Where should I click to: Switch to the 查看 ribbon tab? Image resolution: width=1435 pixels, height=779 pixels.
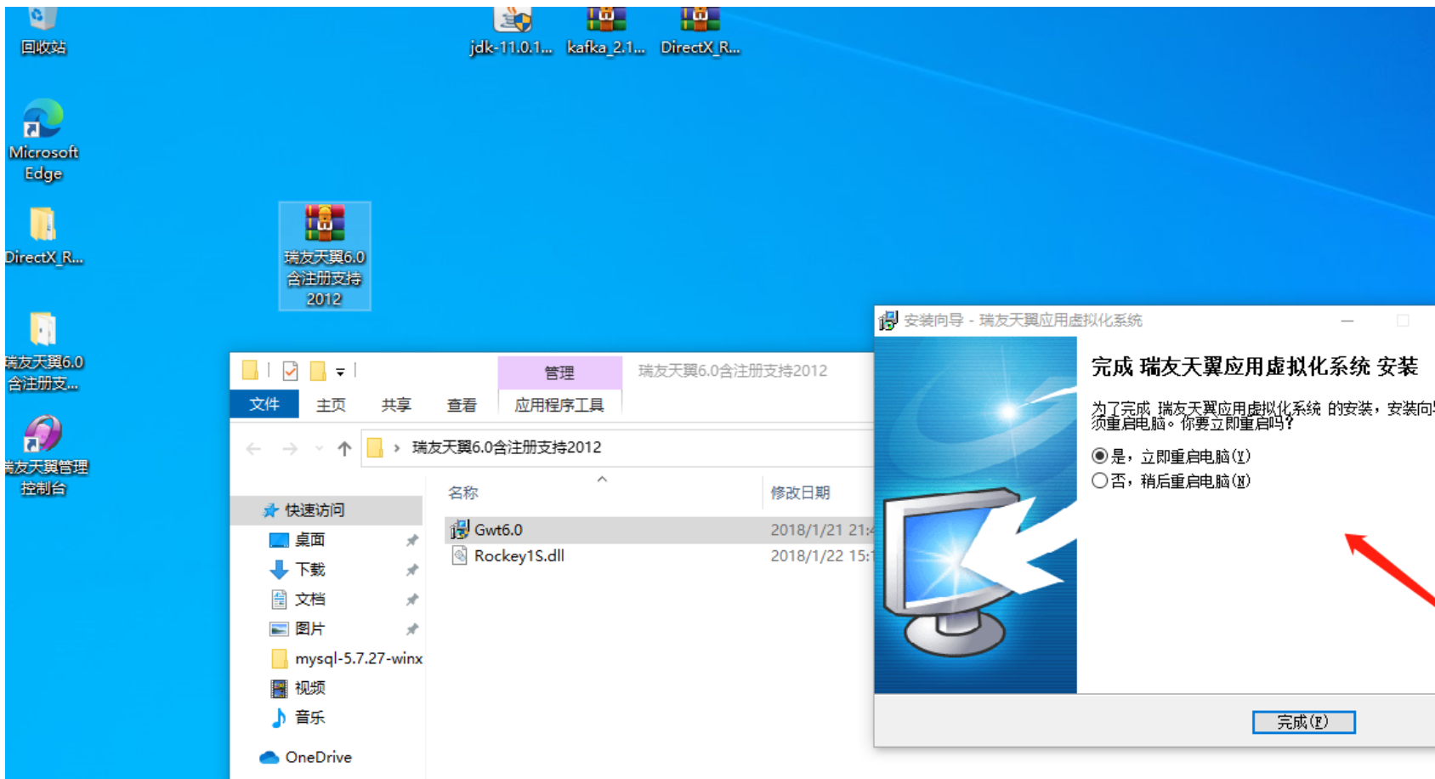462,405
